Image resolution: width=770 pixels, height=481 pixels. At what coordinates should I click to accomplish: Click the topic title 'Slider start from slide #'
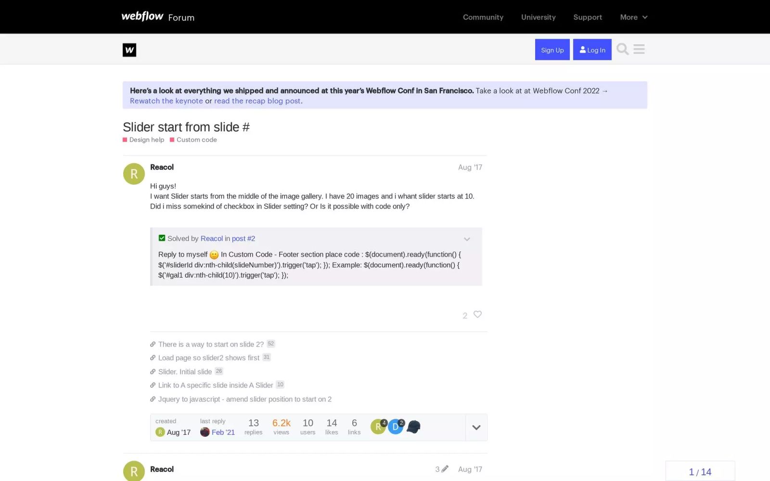point(186,127)
